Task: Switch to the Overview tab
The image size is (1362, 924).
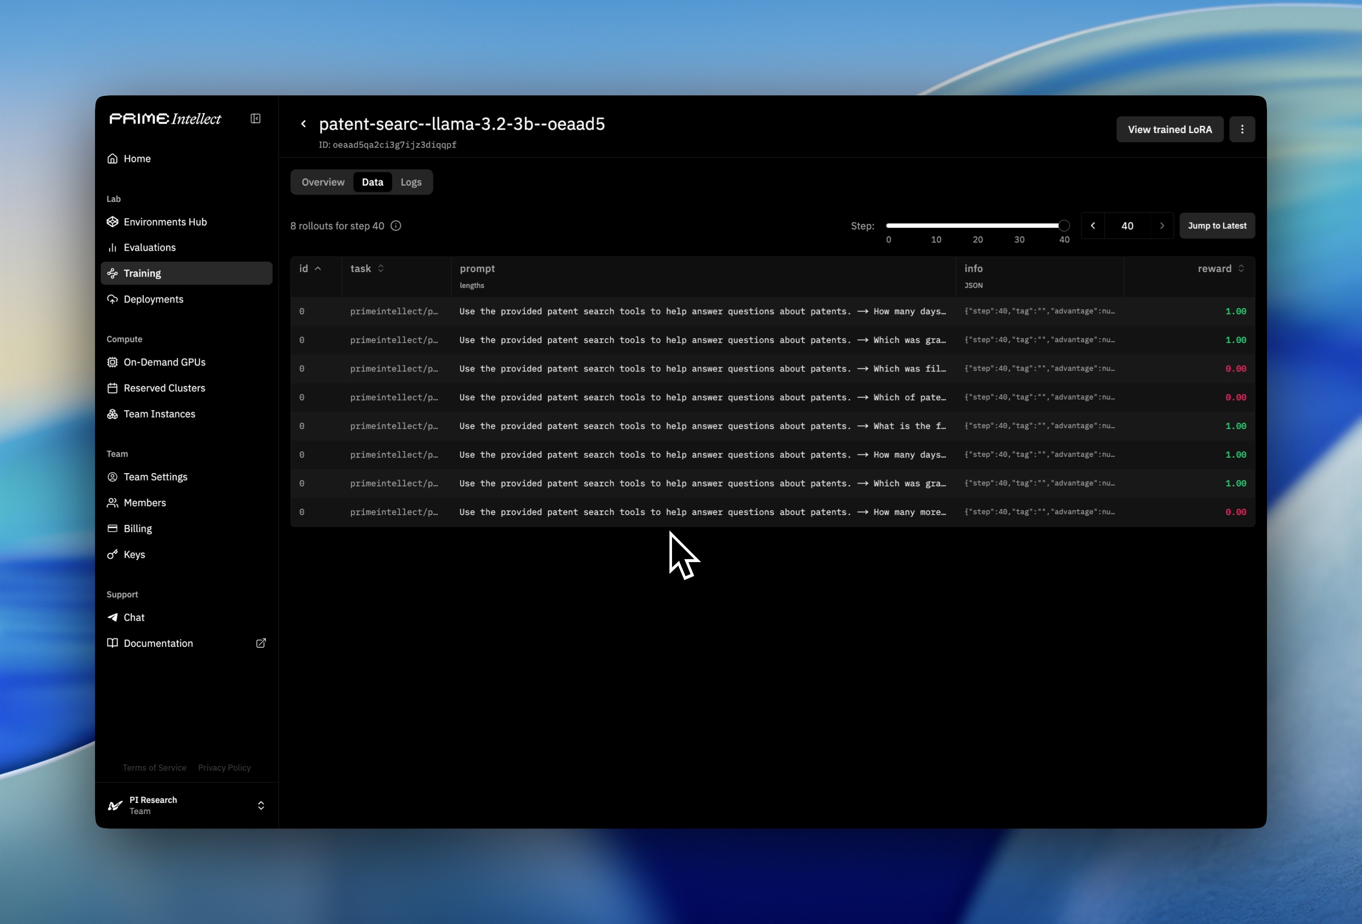Action: [x=323, y=182]
